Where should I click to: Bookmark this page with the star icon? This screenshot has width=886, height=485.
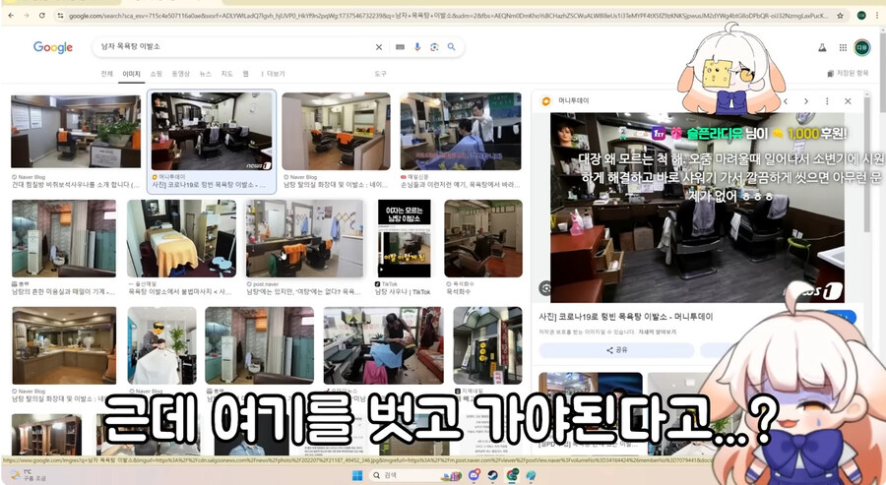[841, 16]
